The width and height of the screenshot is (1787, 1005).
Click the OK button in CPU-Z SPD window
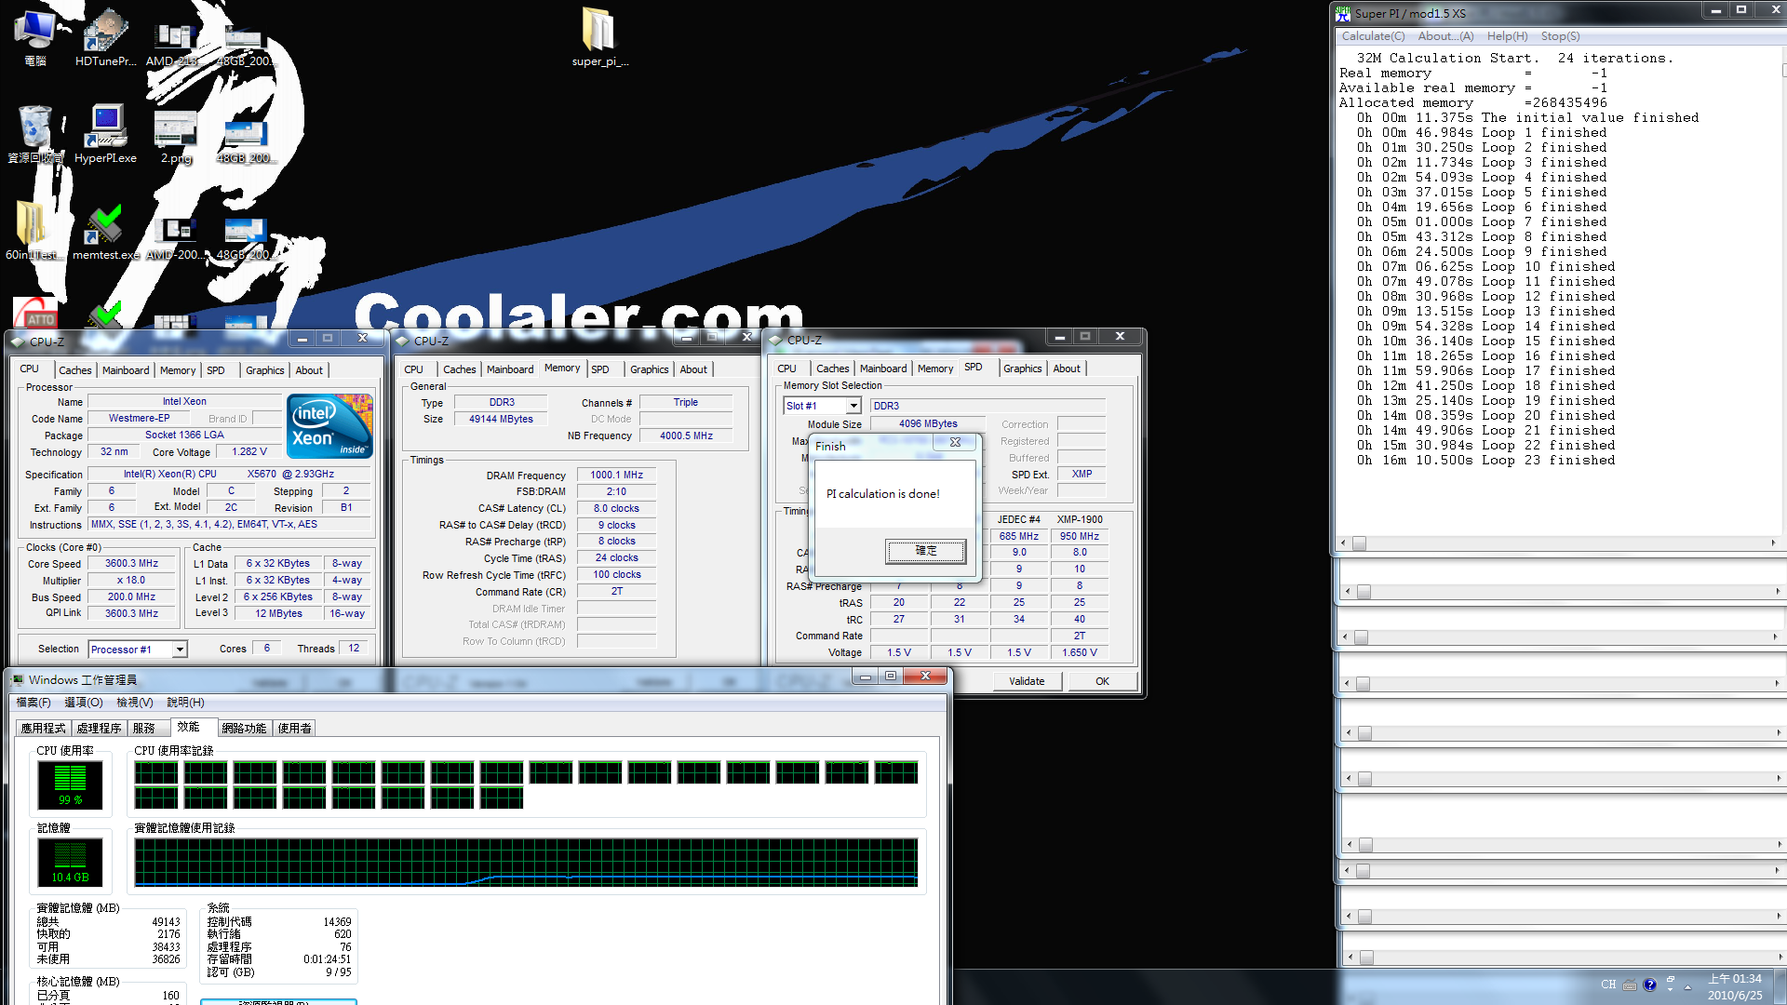[x=1102, y=681]
